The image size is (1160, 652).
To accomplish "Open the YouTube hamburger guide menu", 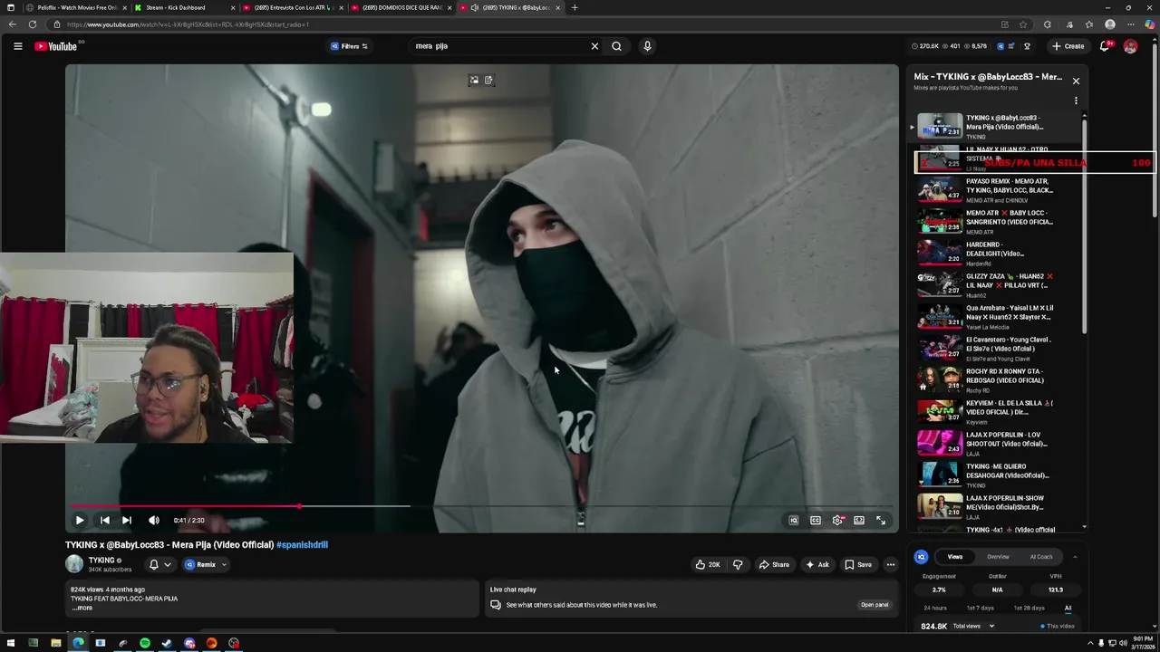I will pyautogui.click(x=17, y=46).
